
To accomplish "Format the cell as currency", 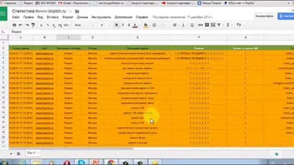I will (41, 25).
